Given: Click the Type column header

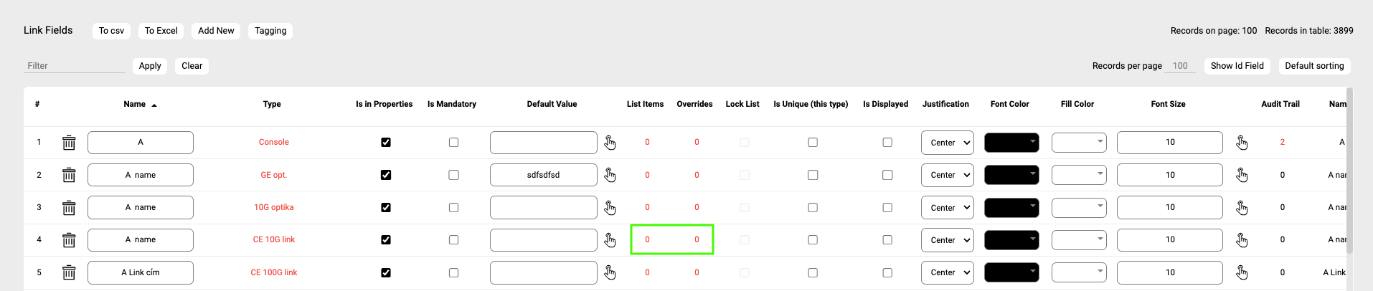Looking at the screenshot, I should click(272, 104).
